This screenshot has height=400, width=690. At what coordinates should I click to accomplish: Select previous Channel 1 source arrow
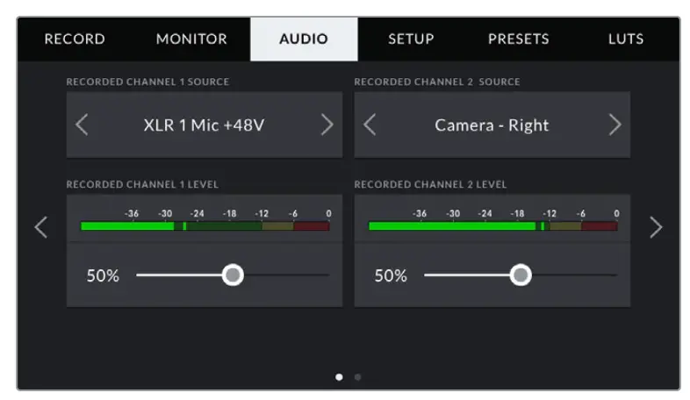82,125
